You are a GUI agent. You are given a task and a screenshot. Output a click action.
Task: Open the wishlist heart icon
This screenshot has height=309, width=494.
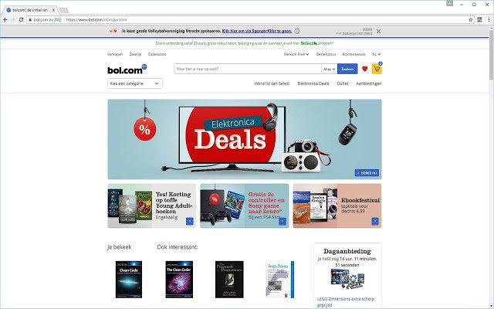(x=365, y=69)
